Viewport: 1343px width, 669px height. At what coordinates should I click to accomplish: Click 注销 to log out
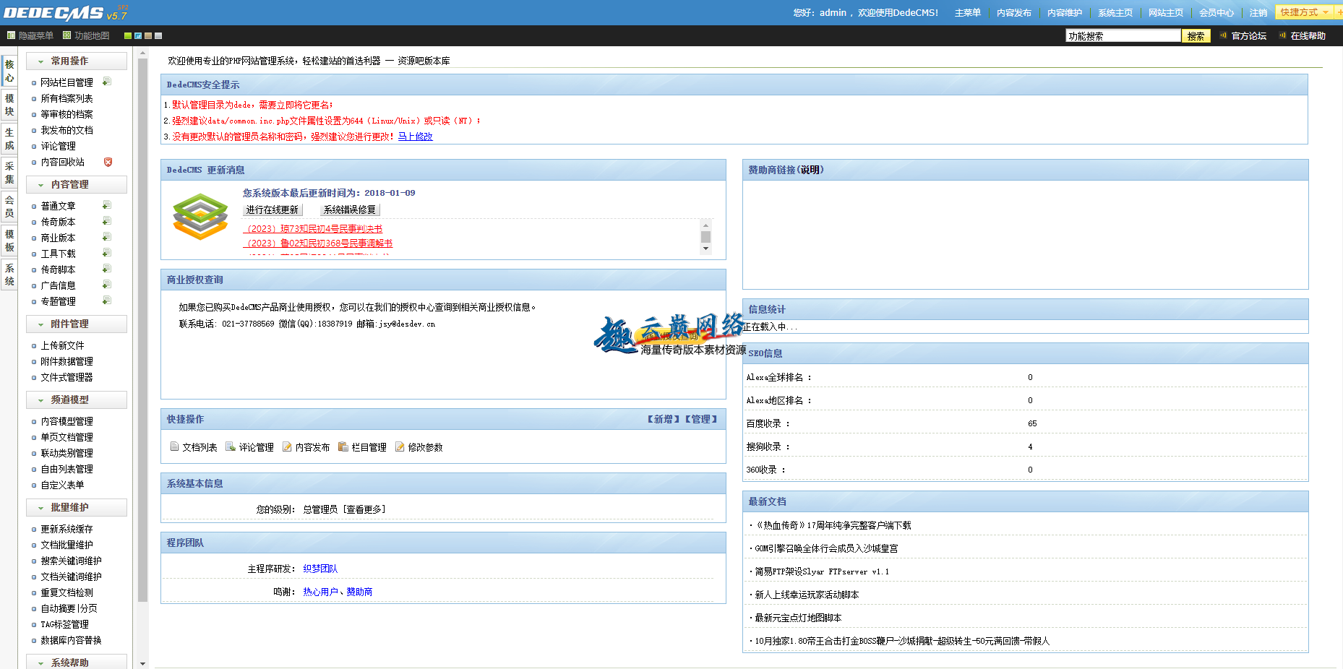[1258, 12]
